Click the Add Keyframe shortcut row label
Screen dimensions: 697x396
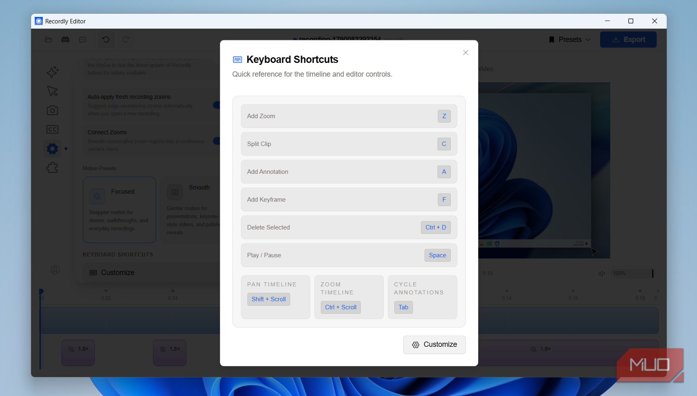[x=266, y=200]
